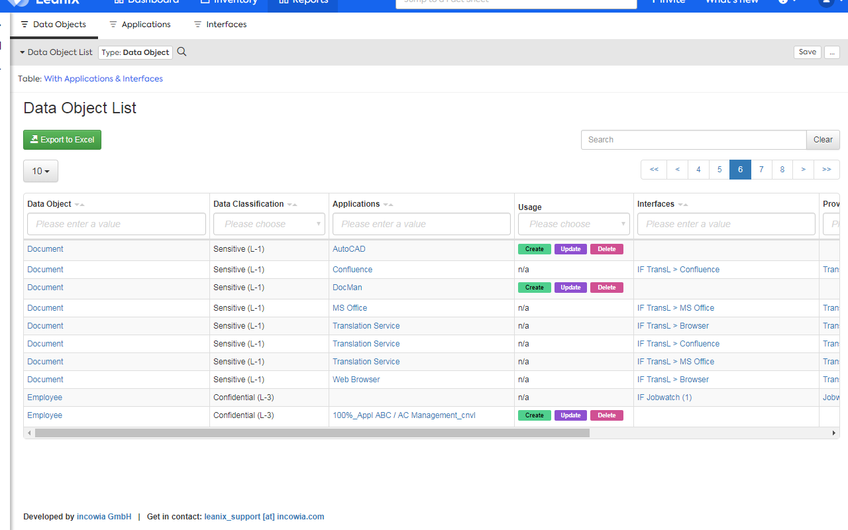Expand the Data Object List dropdown
This screenshot has height=530, width=848.
click(x=56, y=52)
